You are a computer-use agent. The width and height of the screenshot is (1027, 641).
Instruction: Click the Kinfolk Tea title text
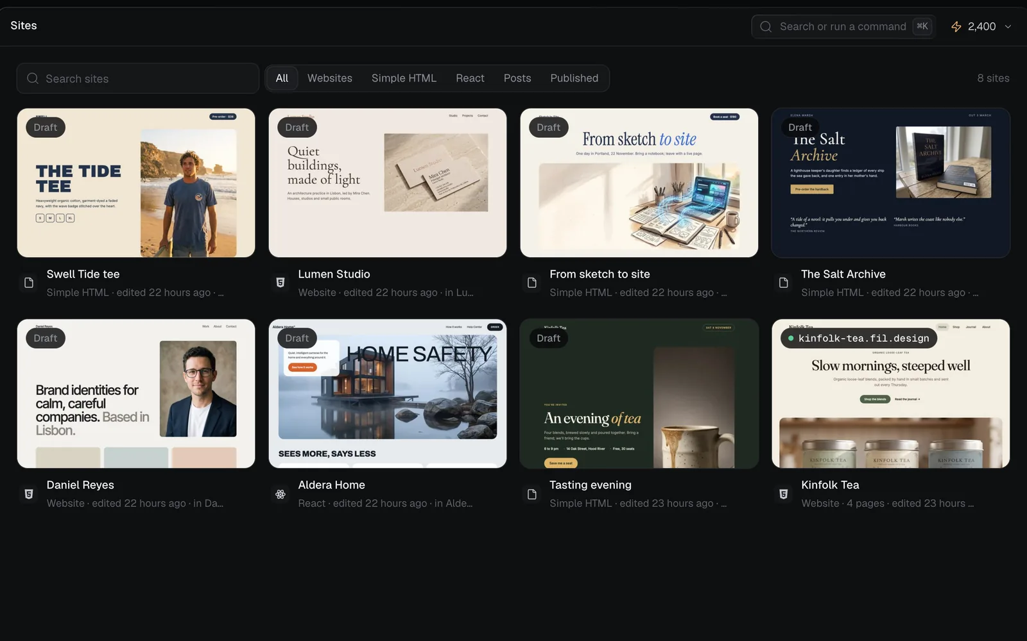[830, 485]
